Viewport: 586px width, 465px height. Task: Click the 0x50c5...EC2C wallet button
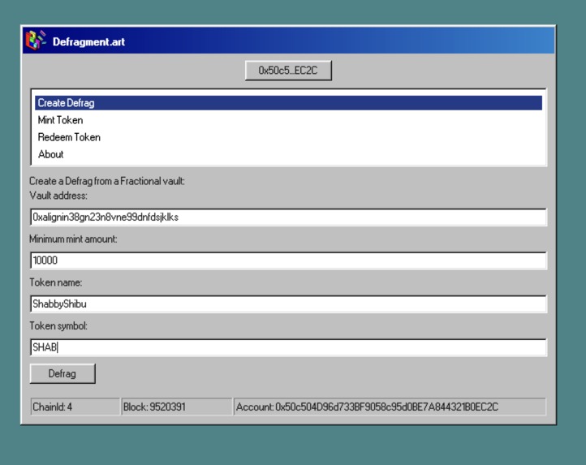pyautogui.click(x=288, y=71)
